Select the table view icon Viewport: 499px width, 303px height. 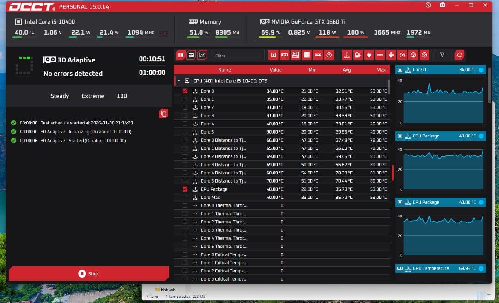[x=191, y=55]
